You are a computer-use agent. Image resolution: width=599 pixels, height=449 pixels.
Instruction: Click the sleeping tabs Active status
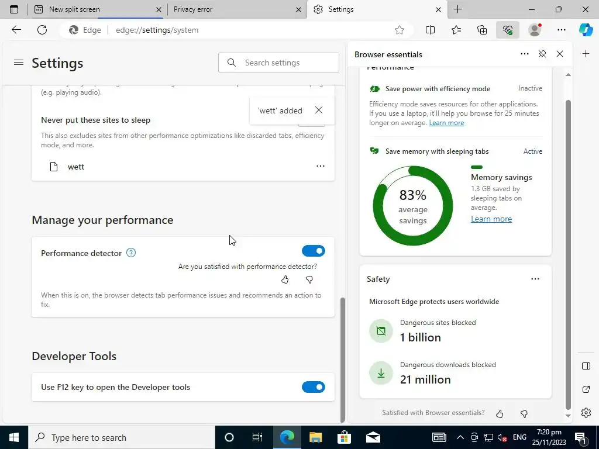532,151
